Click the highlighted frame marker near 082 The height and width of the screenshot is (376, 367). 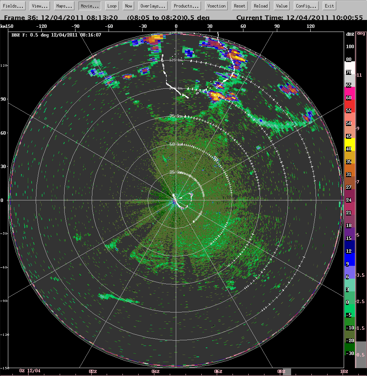tap(286, 371)
